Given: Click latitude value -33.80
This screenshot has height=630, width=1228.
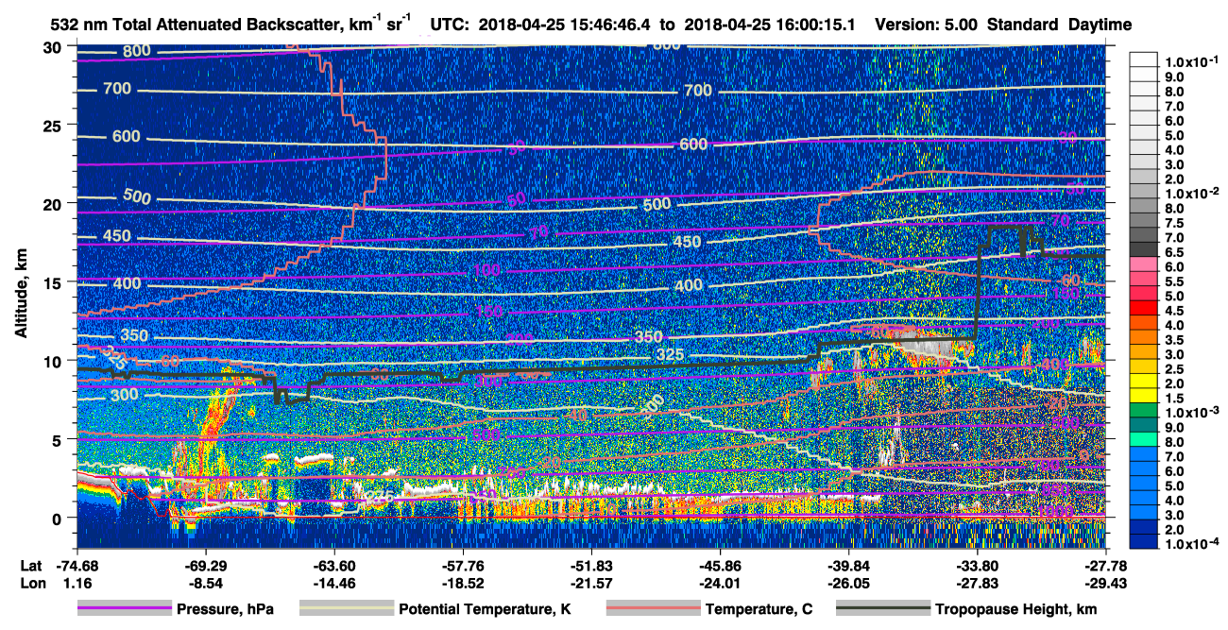Looking at the screenshot, I should click(x=978, y=566).
